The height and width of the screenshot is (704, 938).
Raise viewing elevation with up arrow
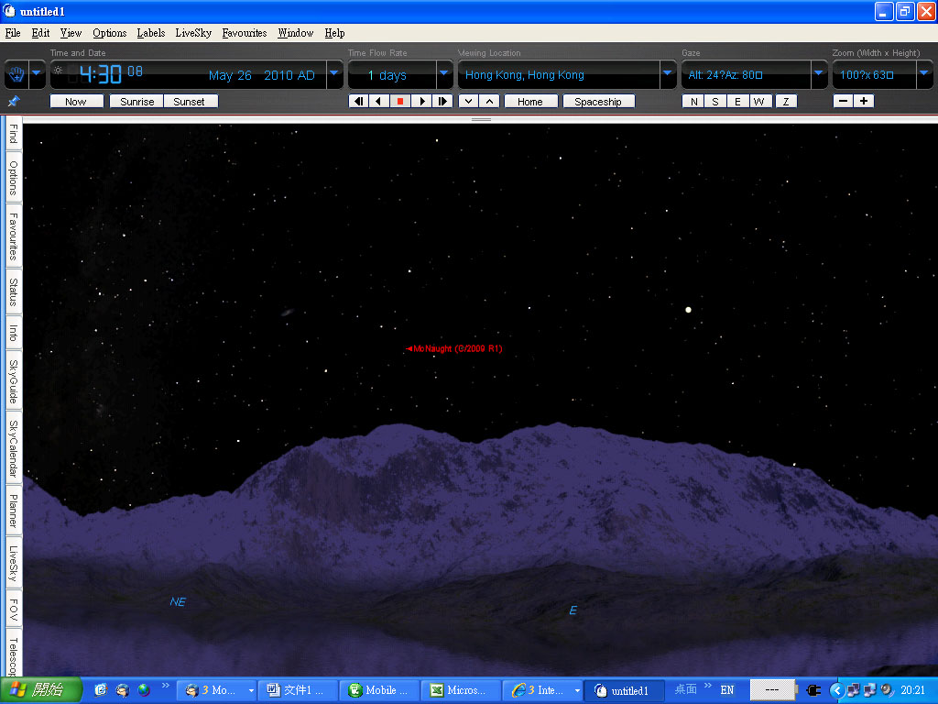coord(489,102)
